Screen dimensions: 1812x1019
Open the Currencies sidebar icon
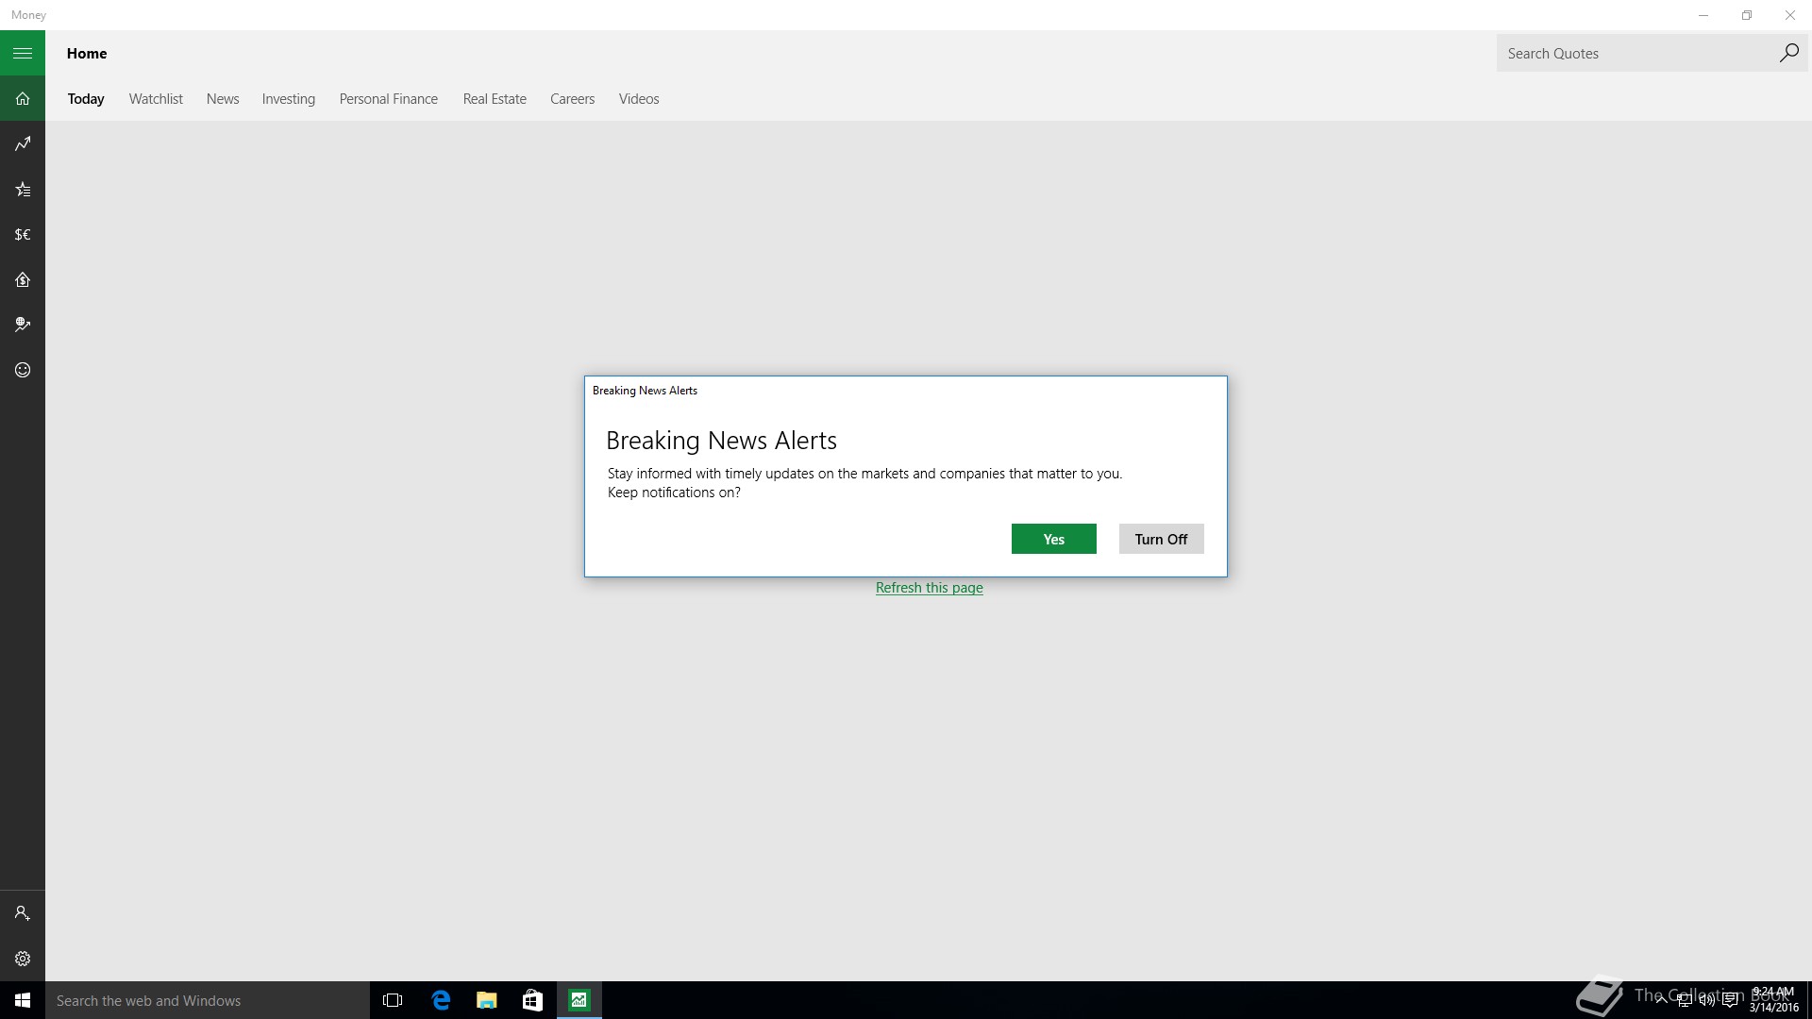[x=23, y=234]
